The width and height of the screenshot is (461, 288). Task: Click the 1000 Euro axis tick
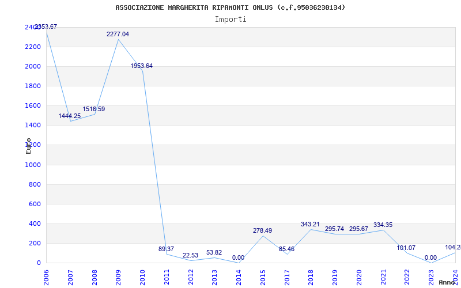(x=33, y=165)
